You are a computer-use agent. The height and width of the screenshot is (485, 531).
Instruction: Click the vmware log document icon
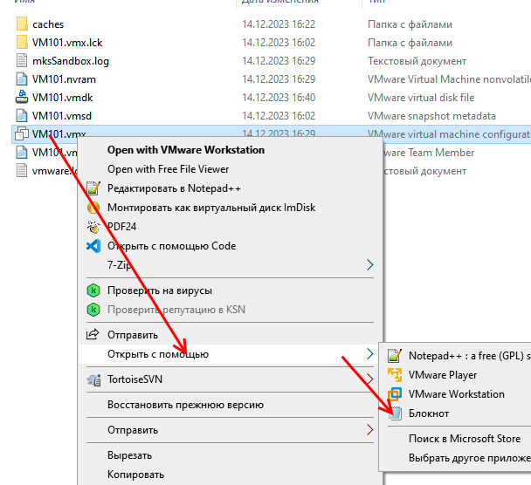coord(22,170)
